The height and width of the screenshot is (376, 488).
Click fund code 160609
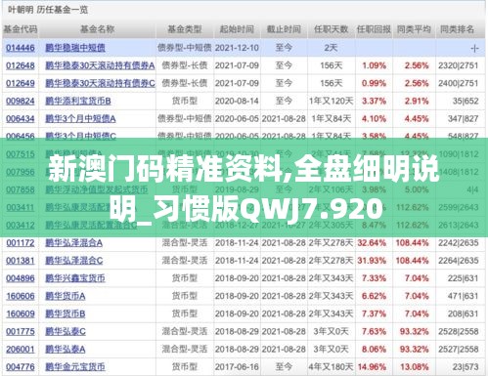[21, 313]
